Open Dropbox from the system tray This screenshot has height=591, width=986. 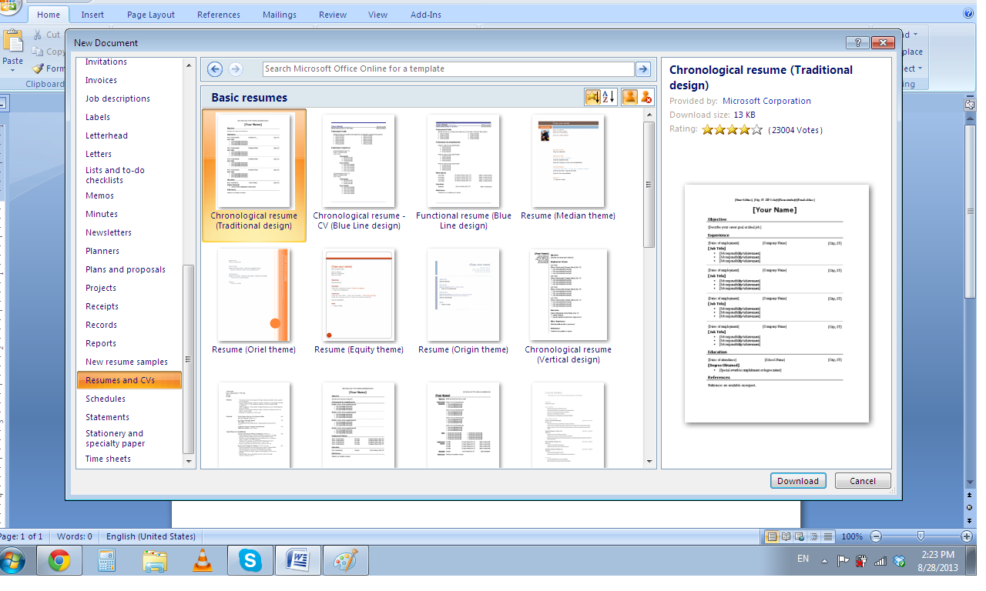(899, 560)
